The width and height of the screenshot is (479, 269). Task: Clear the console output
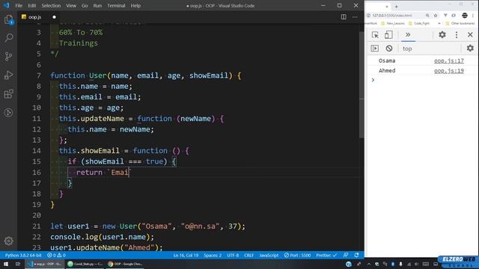389,48
